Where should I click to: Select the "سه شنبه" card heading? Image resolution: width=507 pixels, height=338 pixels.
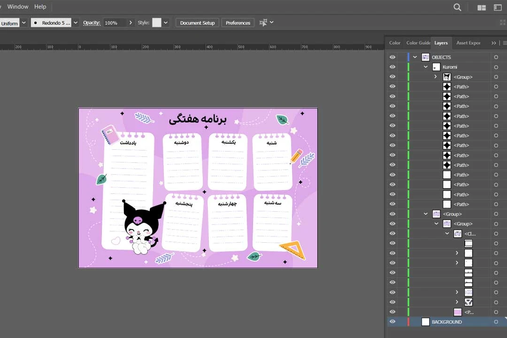(x=273, y=203)
